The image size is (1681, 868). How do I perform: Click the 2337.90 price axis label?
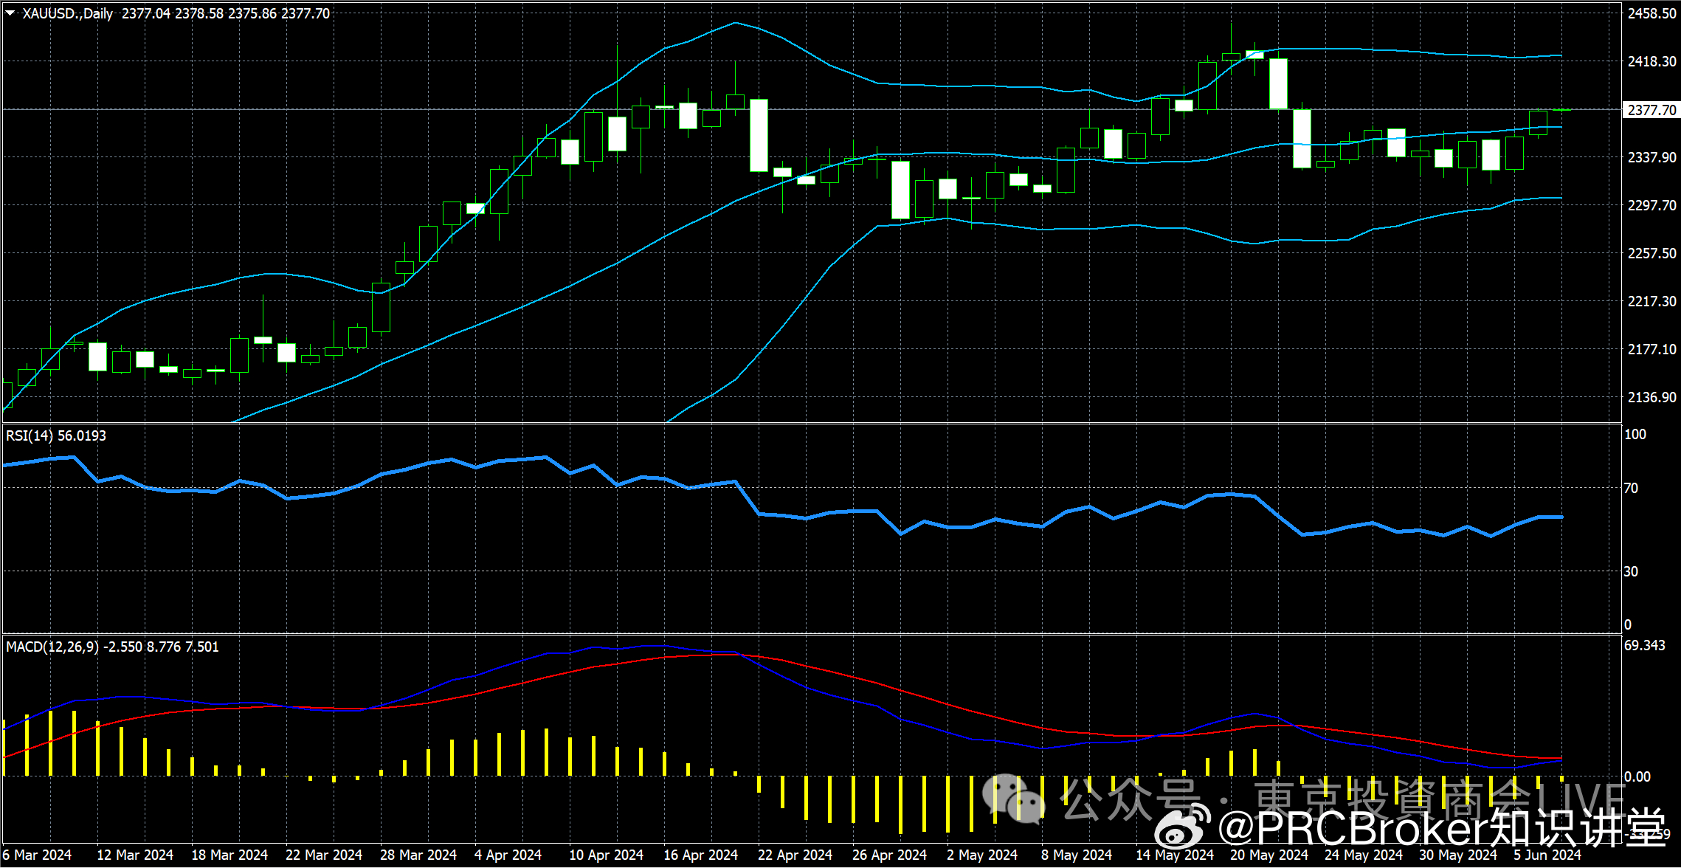[x=1652, y=157]
